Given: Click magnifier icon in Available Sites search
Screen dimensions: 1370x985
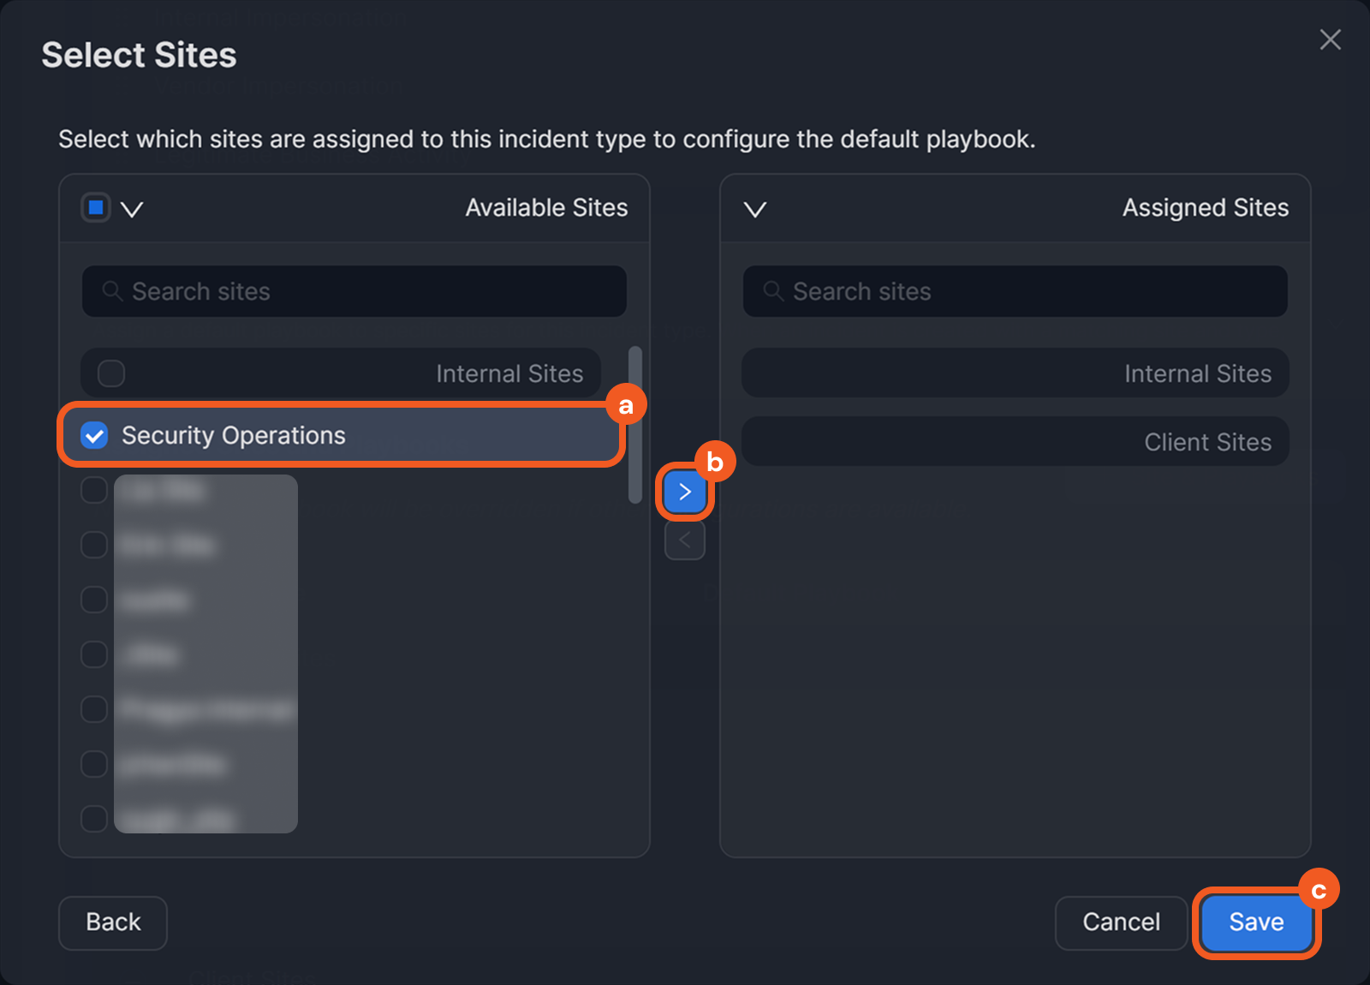Looking at the screenshot, I should (x=112, y=291).
